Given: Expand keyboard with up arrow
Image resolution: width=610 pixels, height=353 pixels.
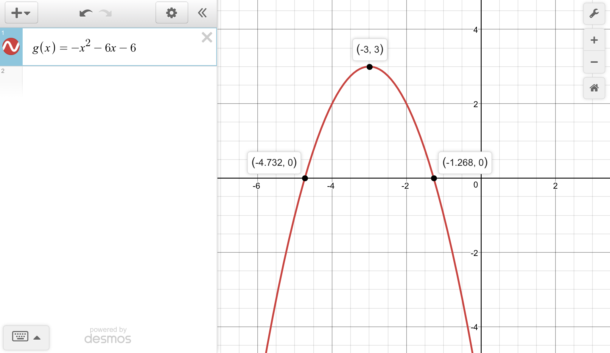Looking at the screenshot, I should point(37,338).
